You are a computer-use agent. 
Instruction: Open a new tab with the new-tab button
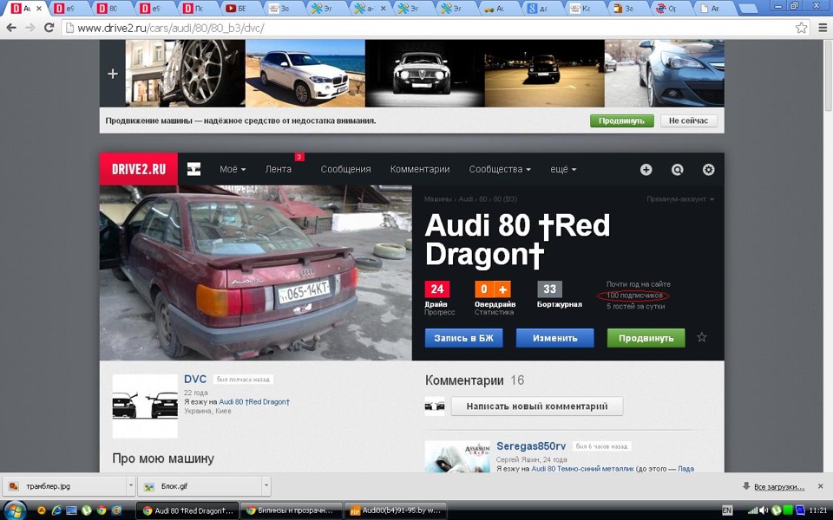click(748, 9)
